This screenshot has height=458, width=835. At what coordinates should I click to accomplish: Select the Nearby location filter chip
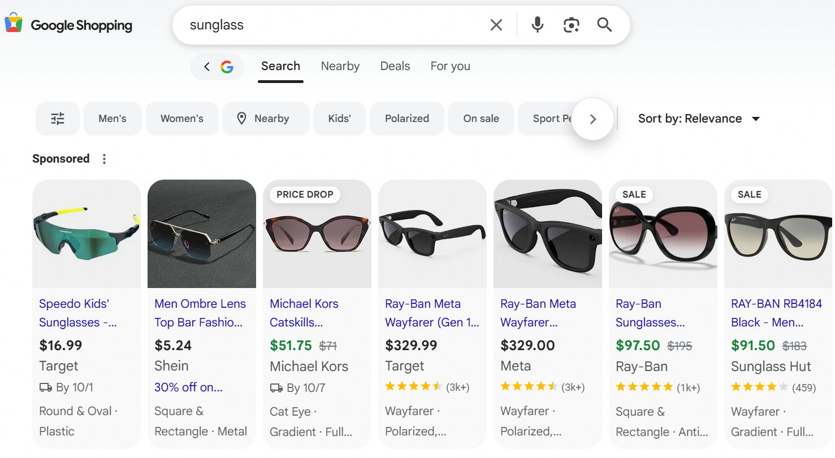click(x=265, y=119)
